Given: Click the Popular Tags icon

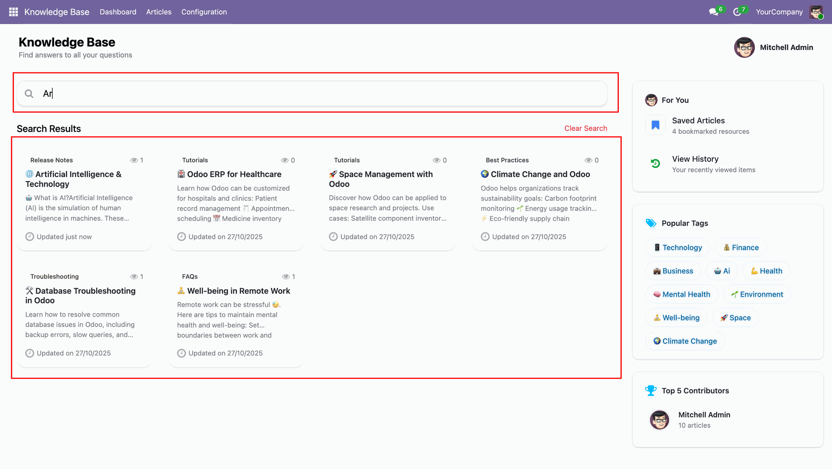Looking at the screenshot, I should [x=651, y=223].
